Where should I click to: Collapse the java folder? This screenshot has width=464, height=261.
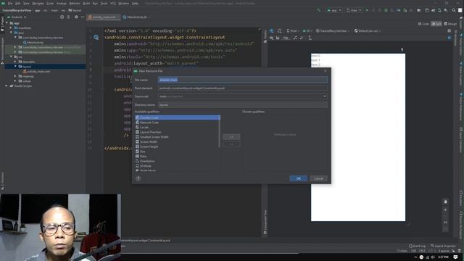[x=12, y=33]
